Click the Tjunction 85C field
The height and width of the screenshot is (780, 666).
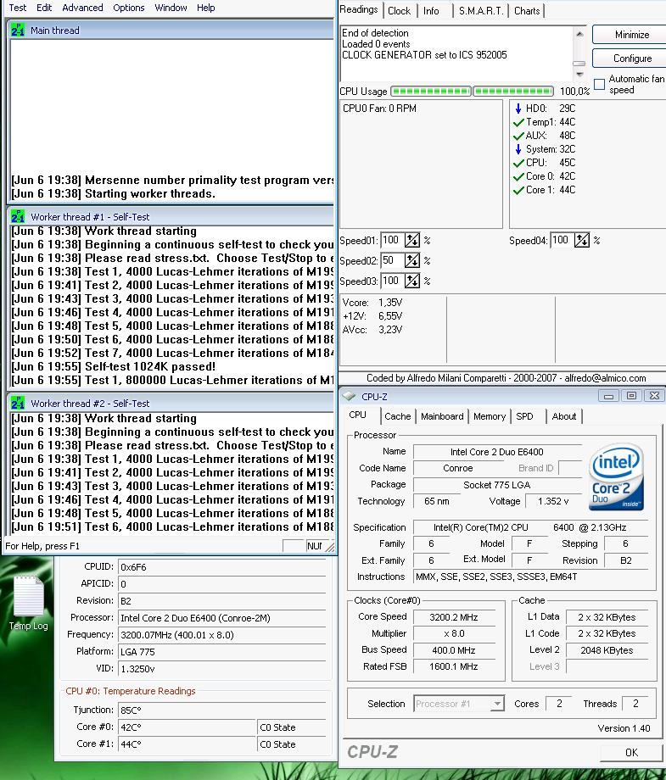click(222, 710)
